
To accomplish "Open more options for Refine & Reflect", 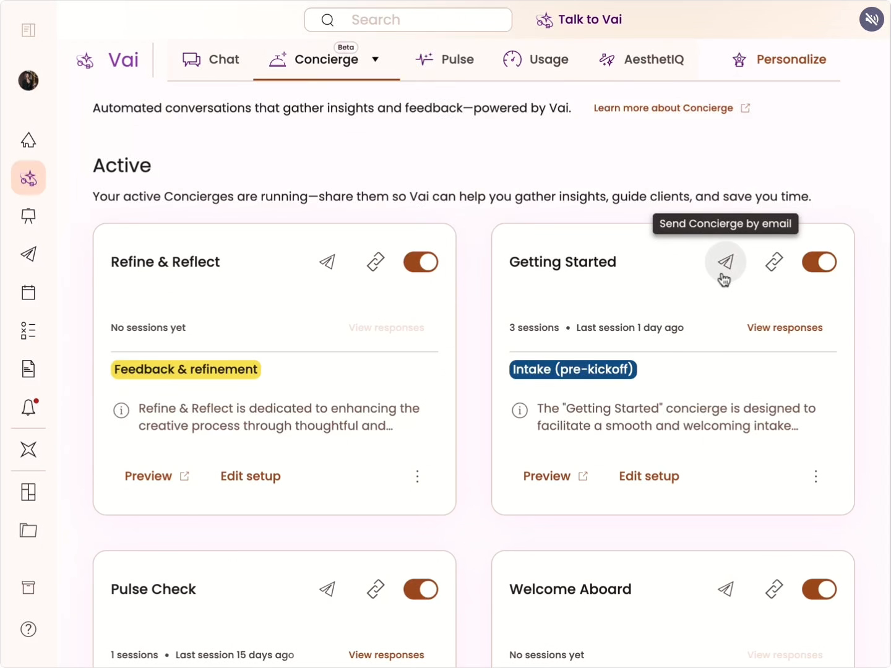I will (418, 476).
